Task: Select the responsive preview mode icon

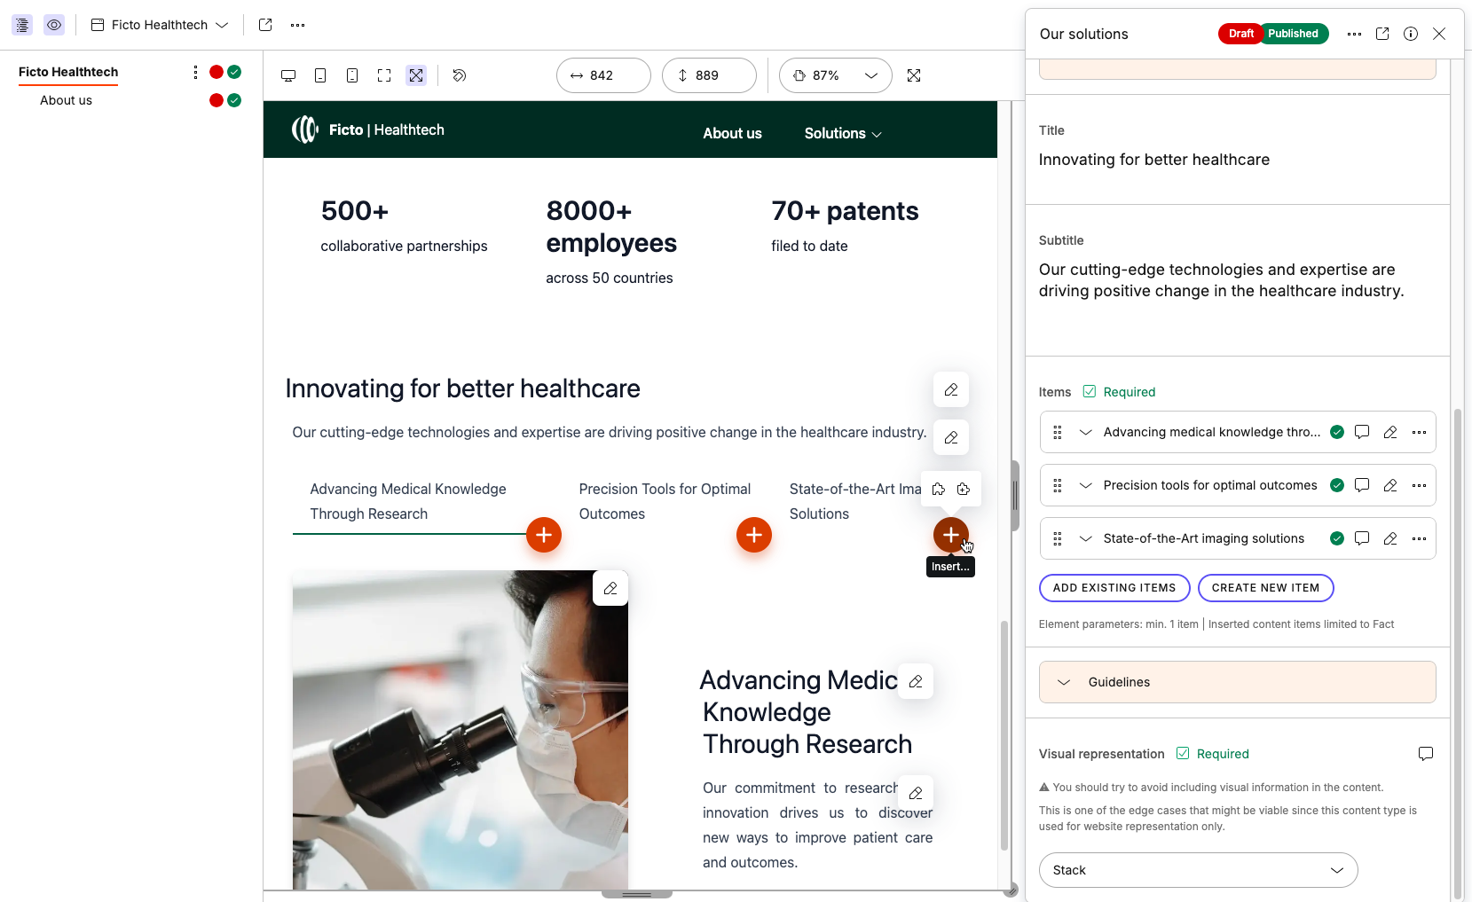Action: tap(415, 75)
